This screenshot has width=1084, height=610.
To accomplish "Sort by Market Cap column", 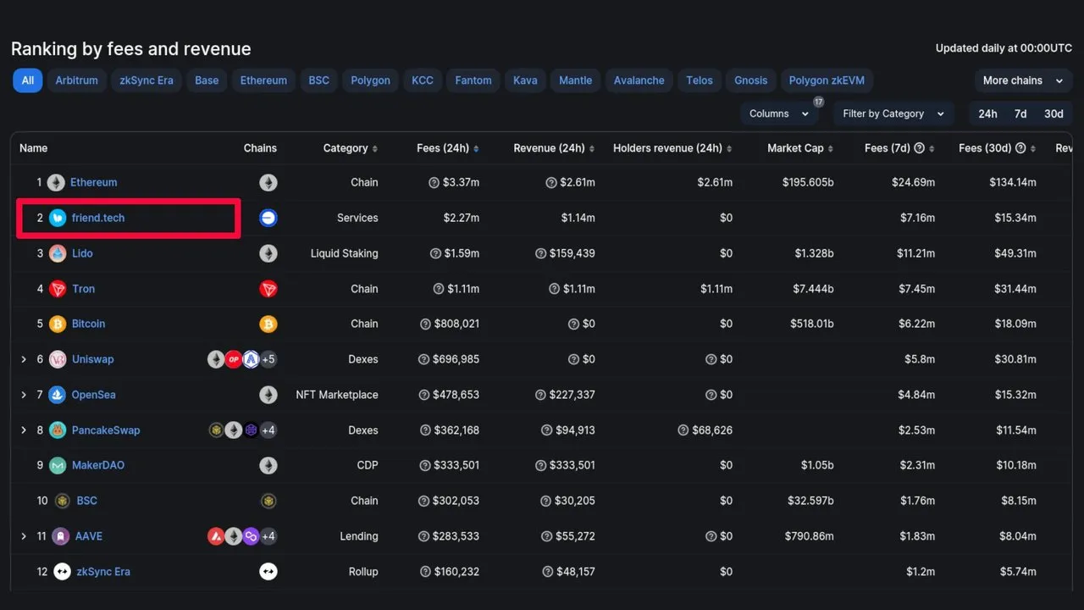I will (800, 148).
